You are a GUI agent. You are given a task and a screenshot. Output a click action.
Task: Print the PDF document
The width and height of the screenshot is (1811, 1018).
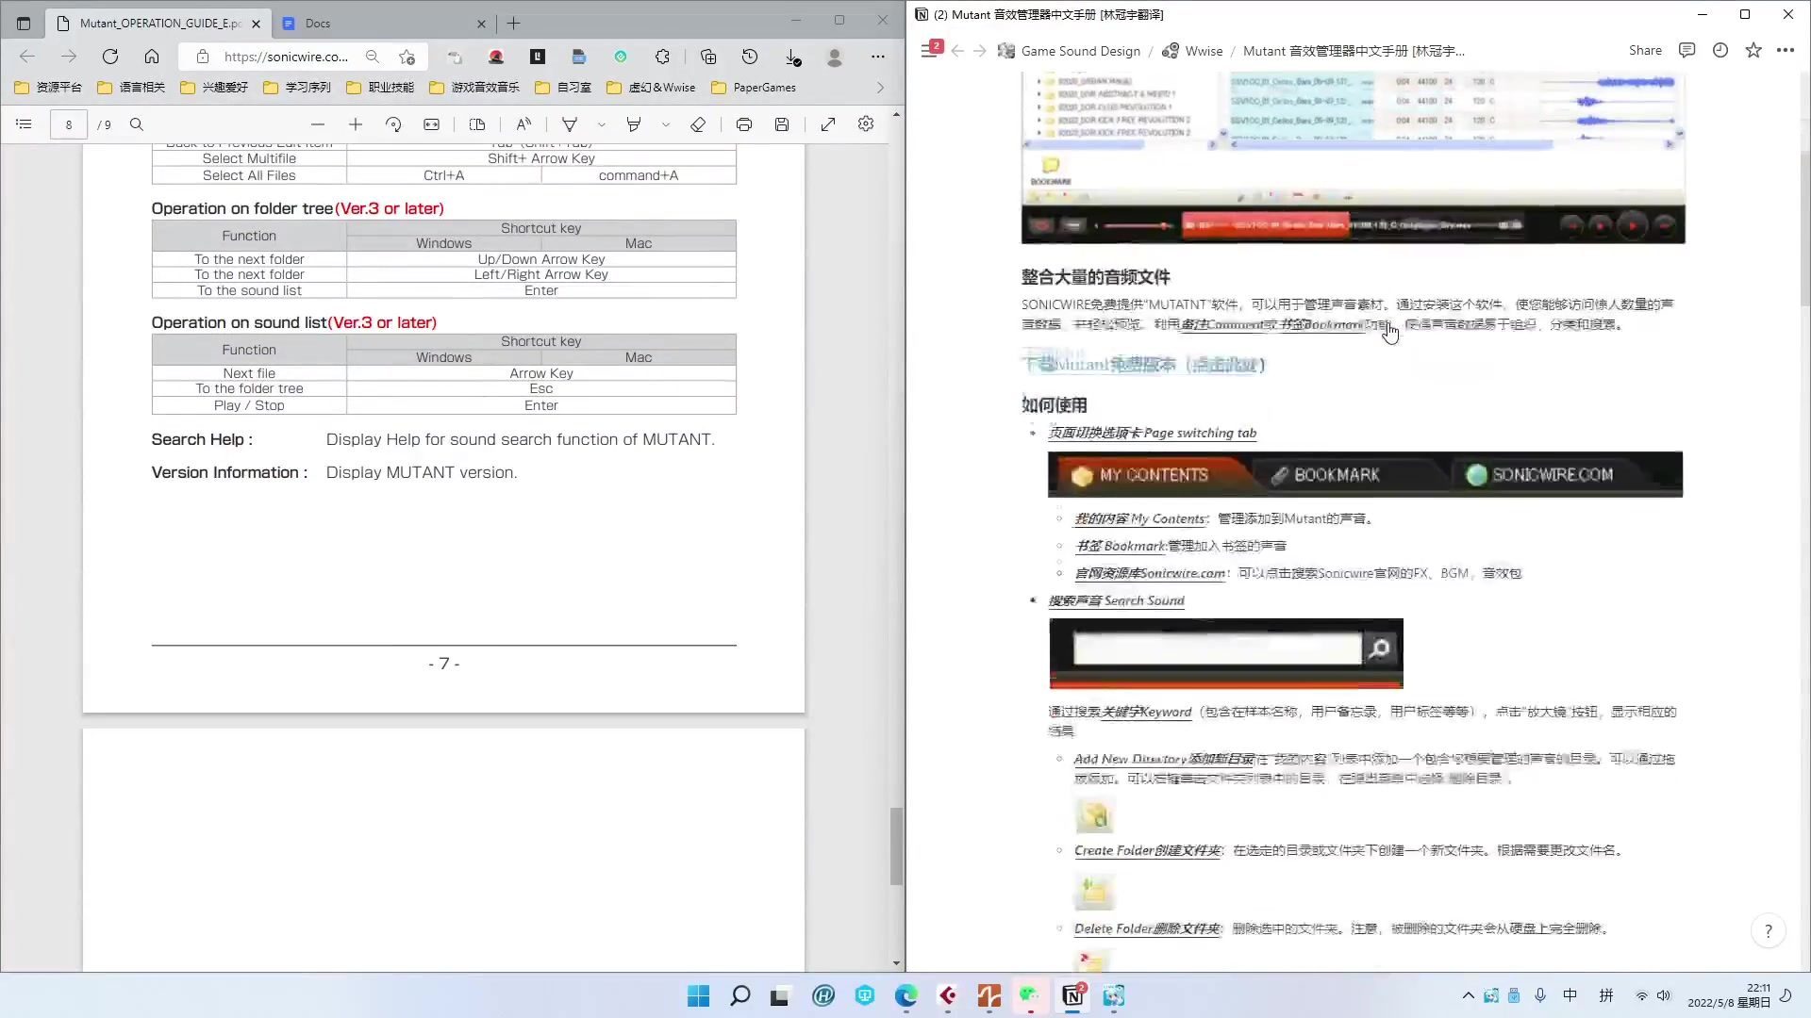point(744,124)
